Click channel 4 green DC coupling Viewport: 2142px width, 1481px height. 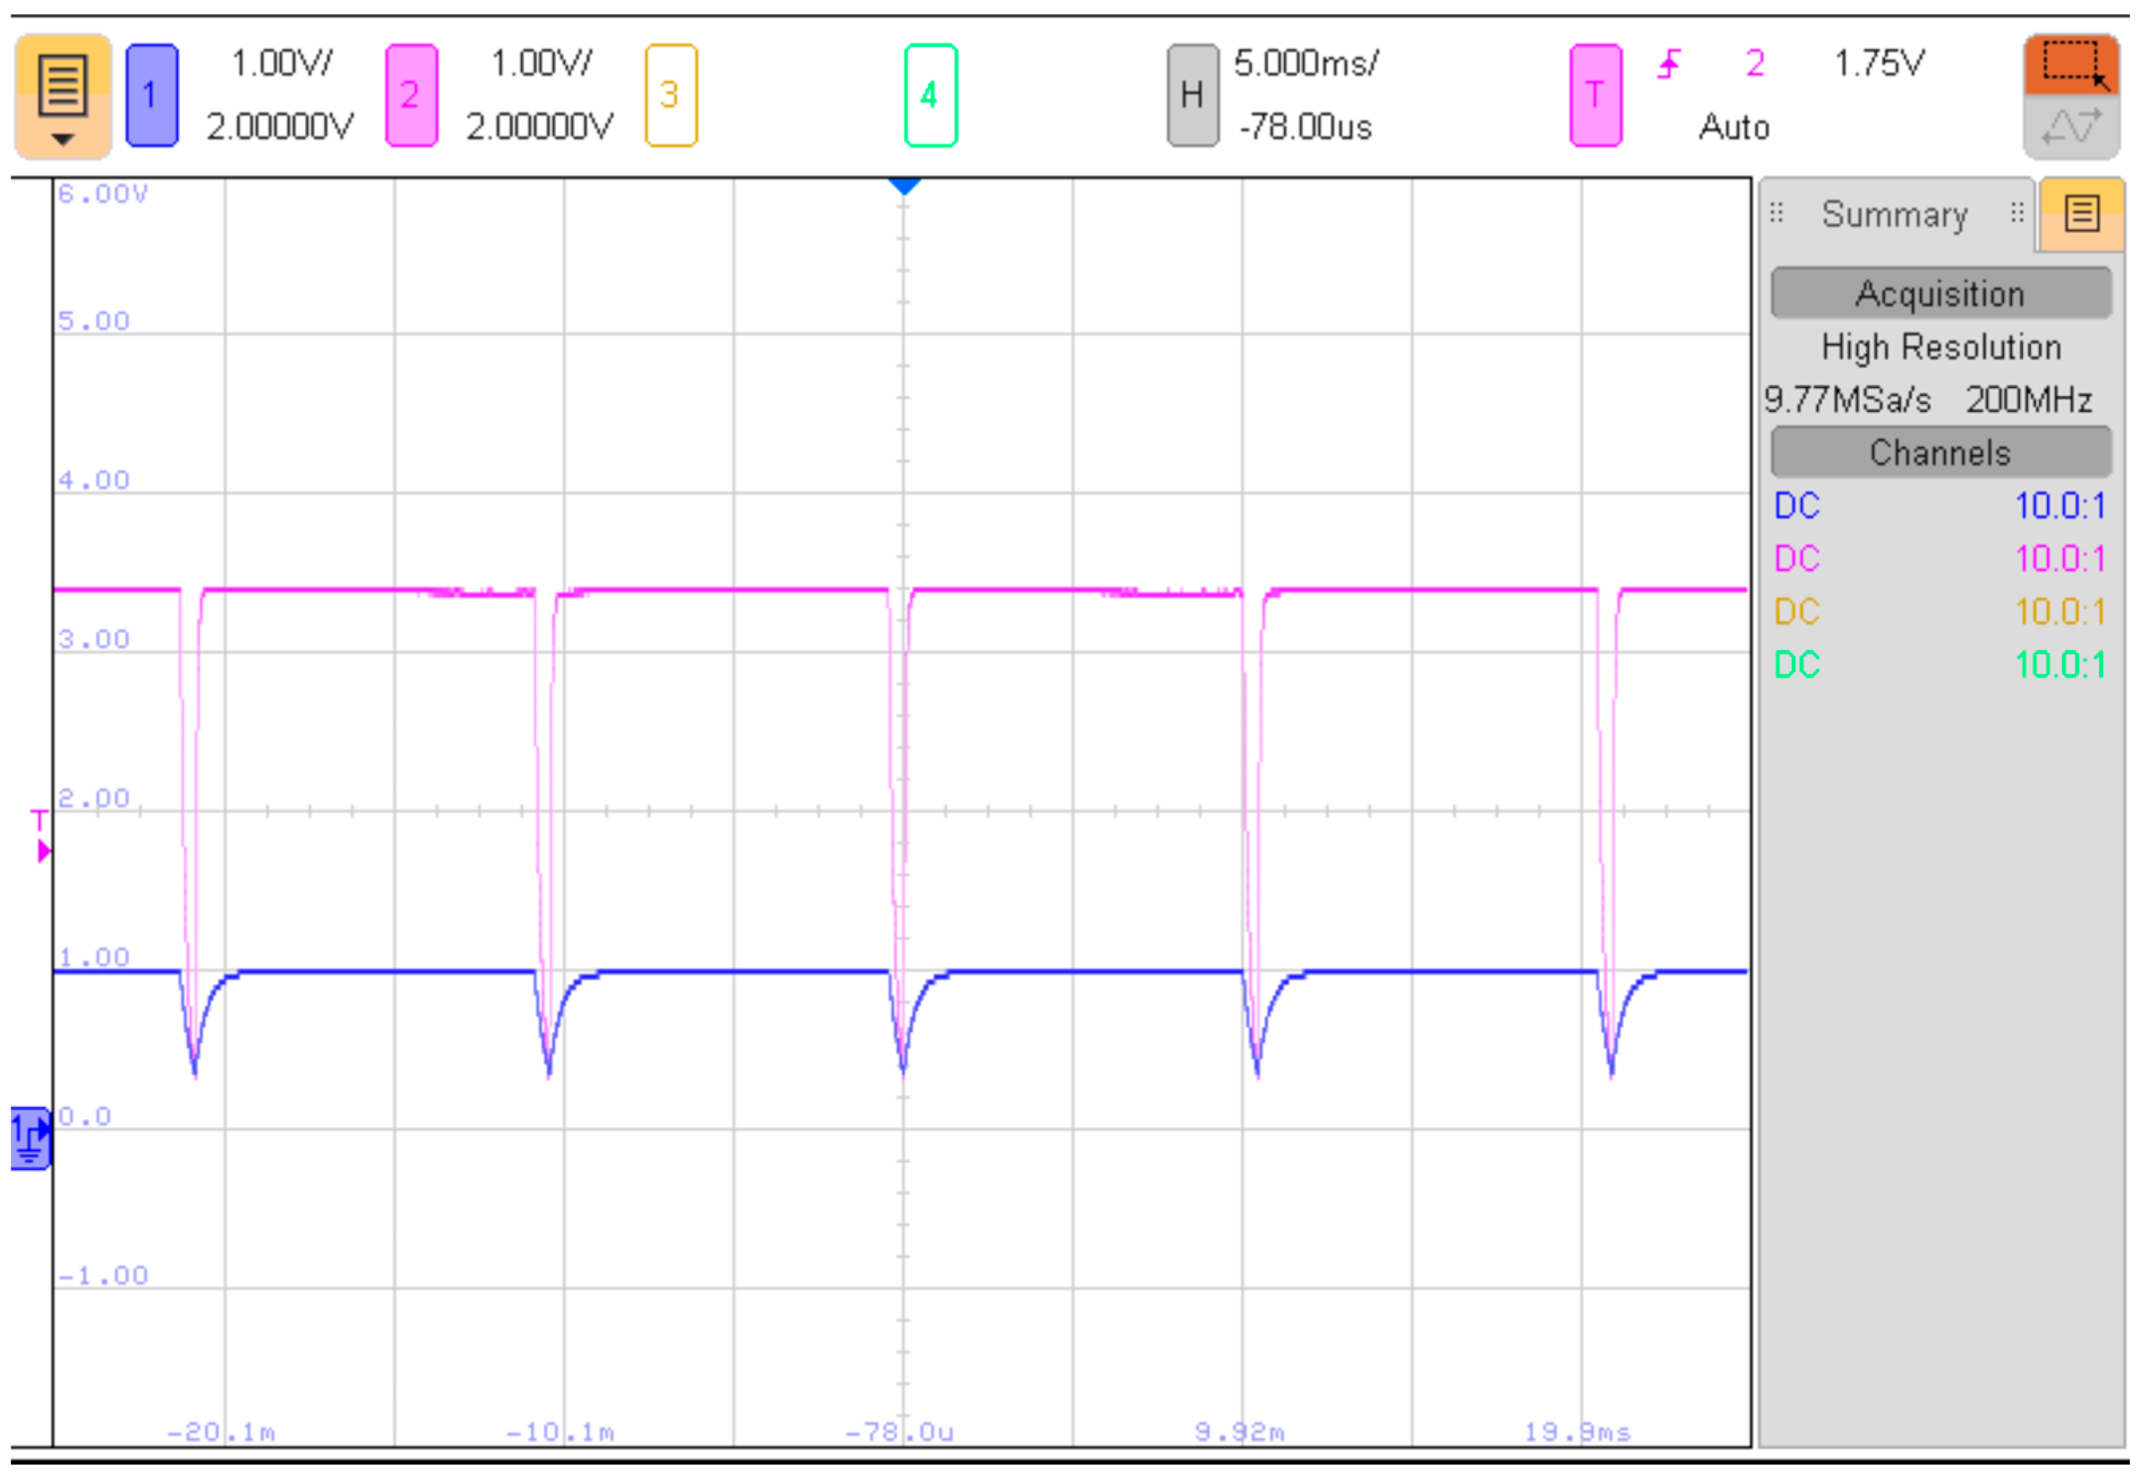pos(1797,666)
